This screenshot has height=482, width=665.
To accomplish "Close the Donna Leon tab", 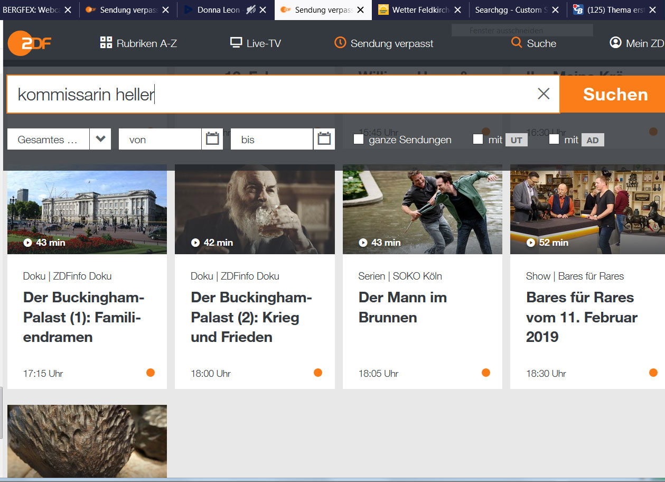I will 263,10.
